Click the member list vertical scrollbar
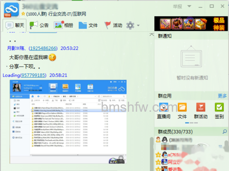Image resolution: width=229 pixels, height=171 pixels. click(x=152, y=154)
